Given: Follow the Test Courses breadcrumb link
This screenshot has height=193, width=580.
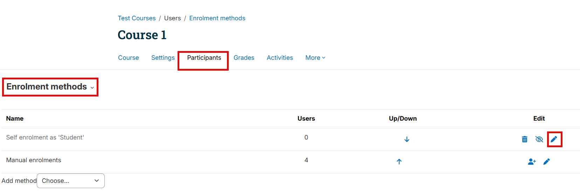Looking at the screenshot, I should 137,18.
